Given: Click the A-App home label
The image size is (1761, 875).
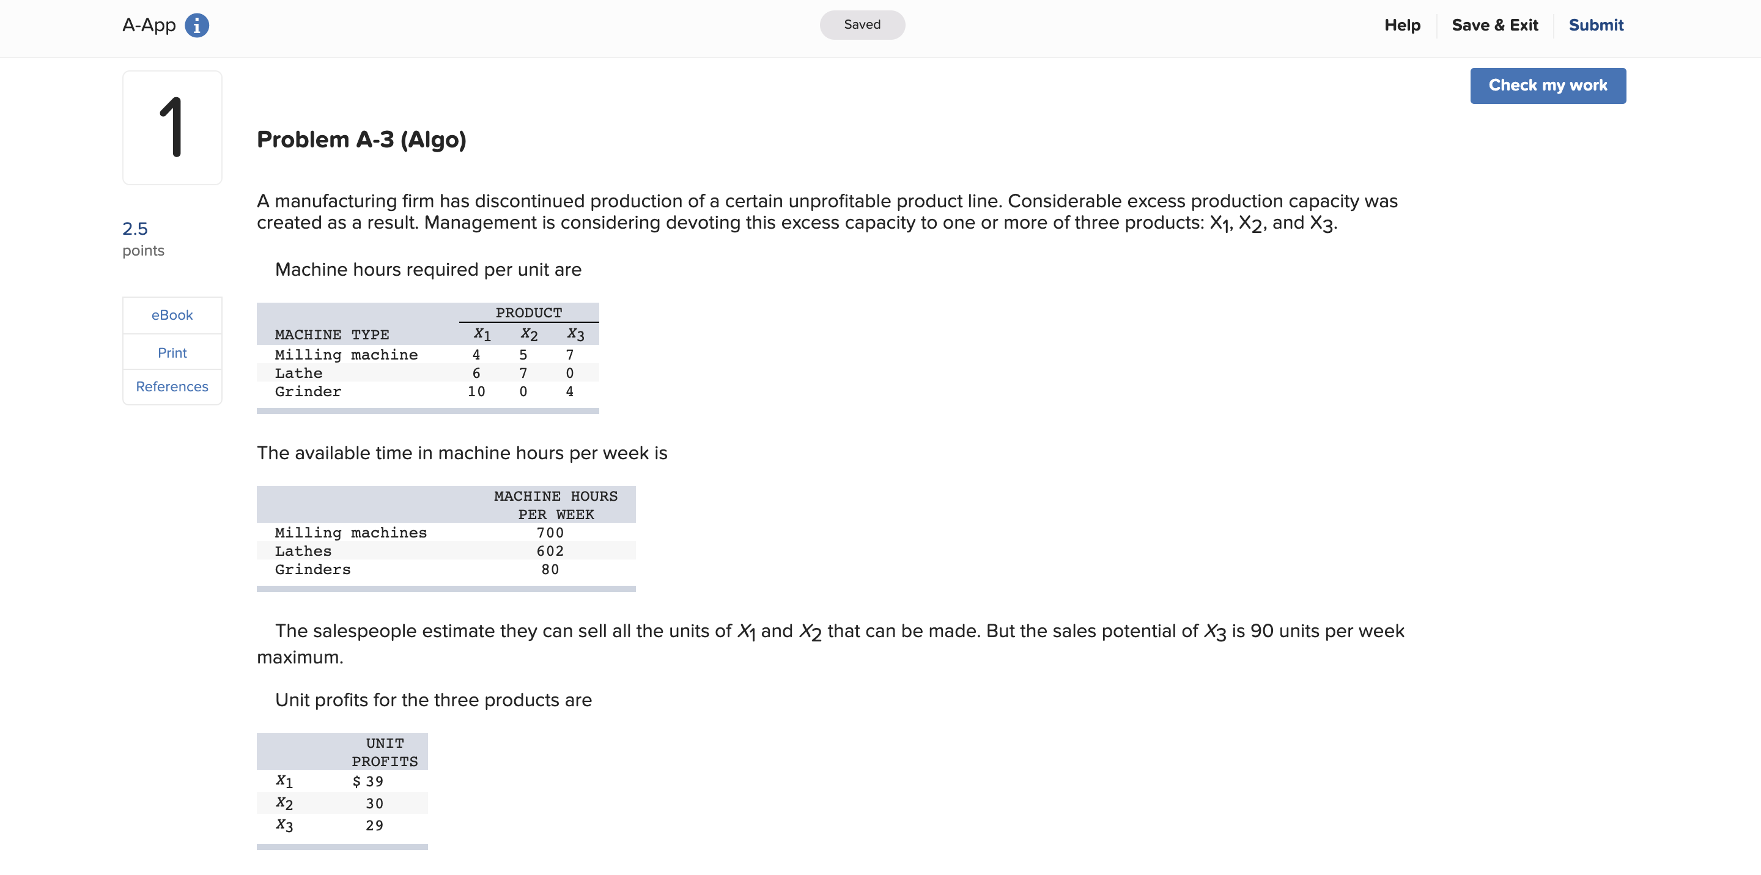Looking at the screenshot, I should (x=150, y=24).
